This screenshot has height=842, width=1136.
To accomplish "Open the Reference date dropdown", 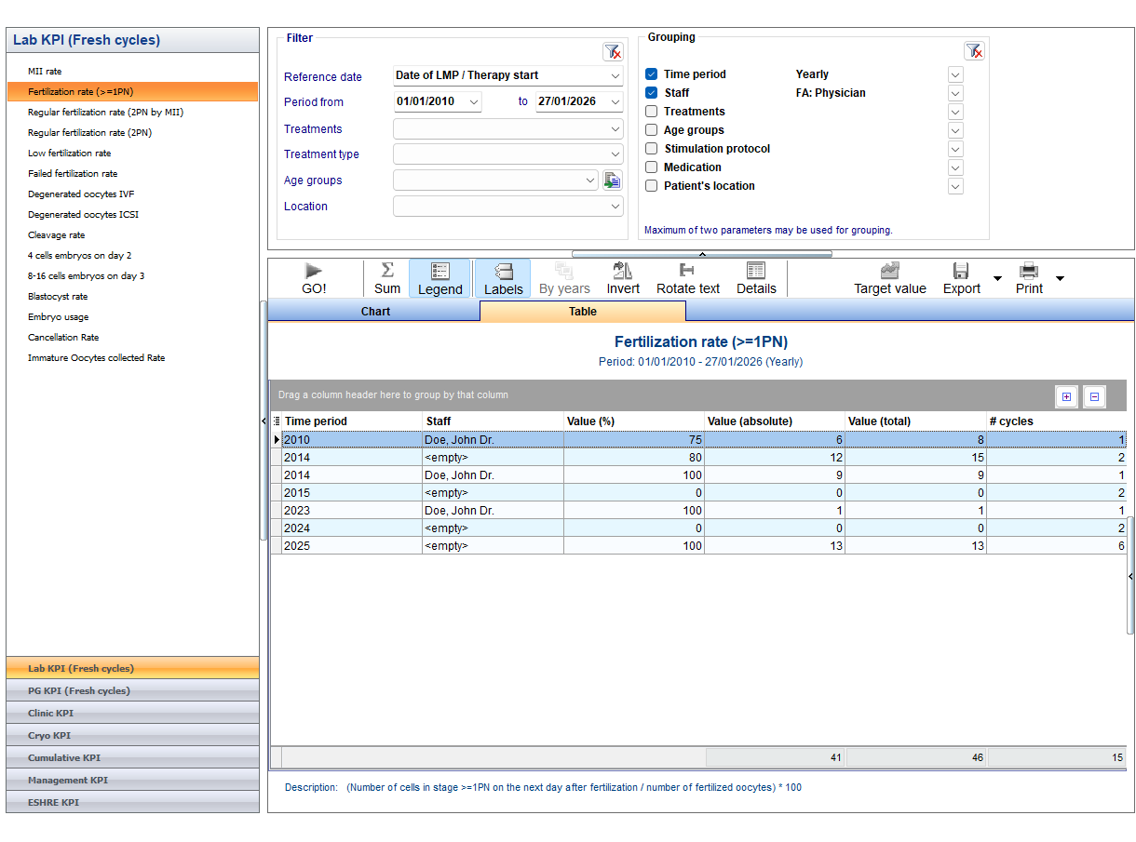I will point(615,76).
